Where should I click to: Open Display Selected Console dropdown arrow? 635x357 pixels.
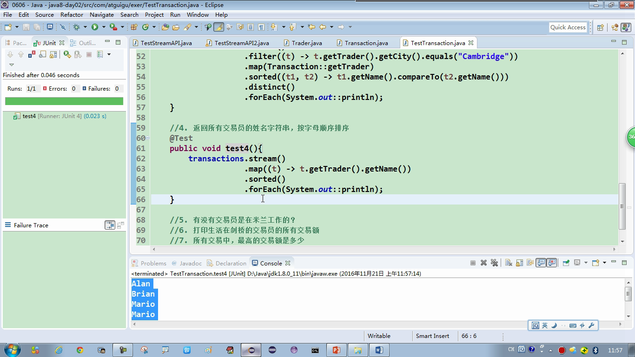point(586,263)
